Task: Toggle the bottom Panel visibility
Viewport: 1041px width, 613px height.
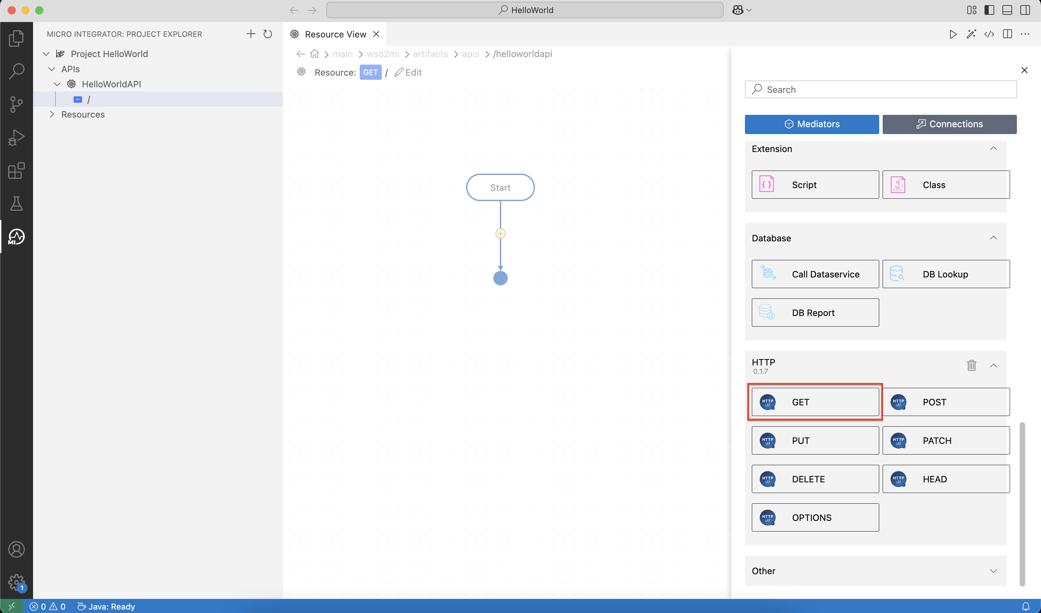Action: 1007,10
